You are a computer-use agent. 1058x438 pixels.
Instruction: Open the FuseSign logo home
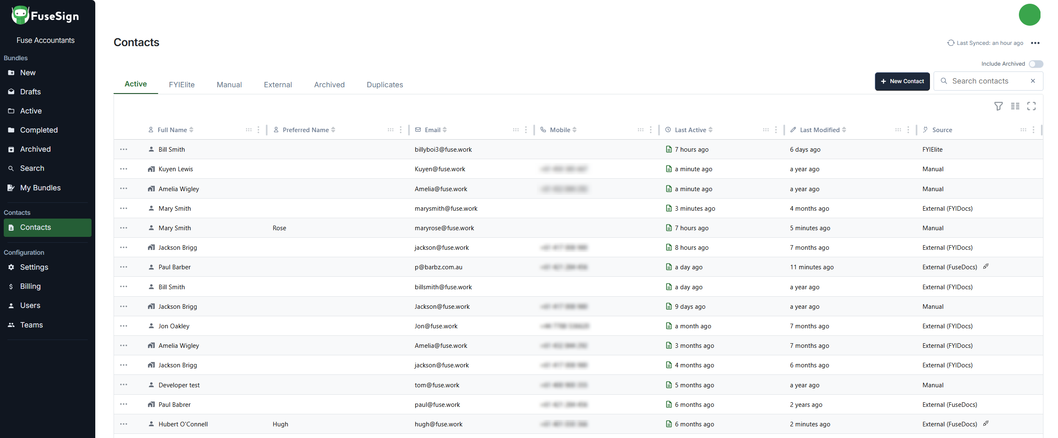[x=45, y=16]
